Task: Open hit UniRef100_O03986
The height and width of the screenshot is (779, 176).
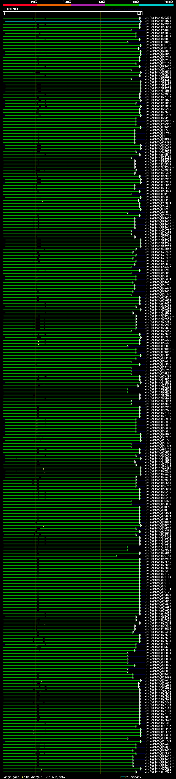Action: 158,24
